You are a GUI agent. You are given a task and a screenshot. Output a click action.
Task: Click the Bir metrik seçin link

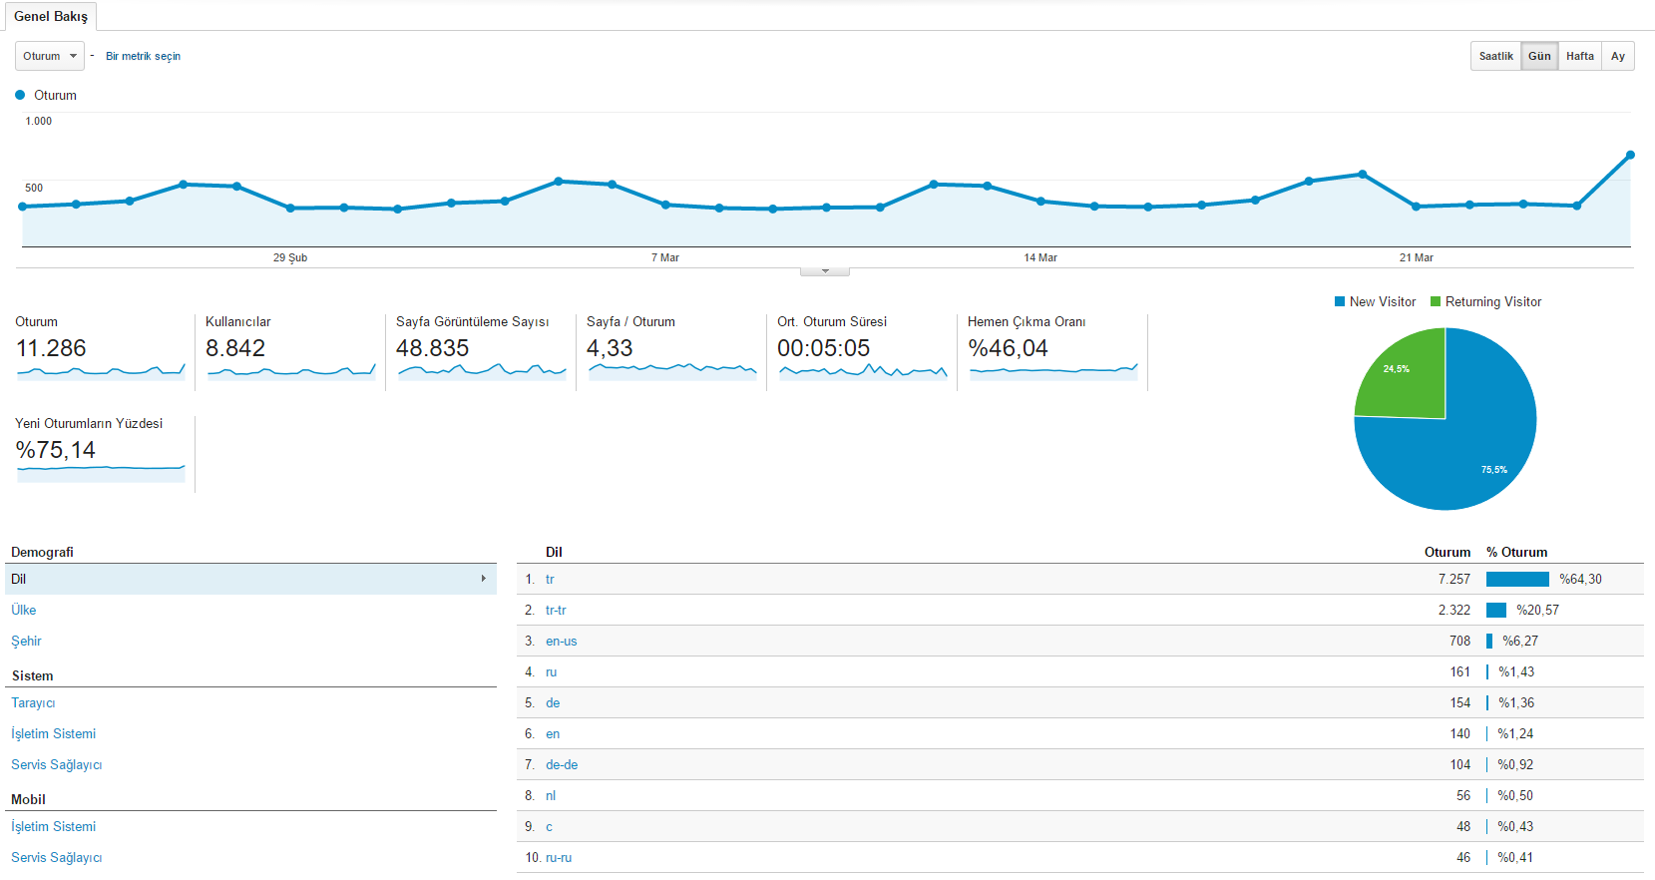pos(143,57)
